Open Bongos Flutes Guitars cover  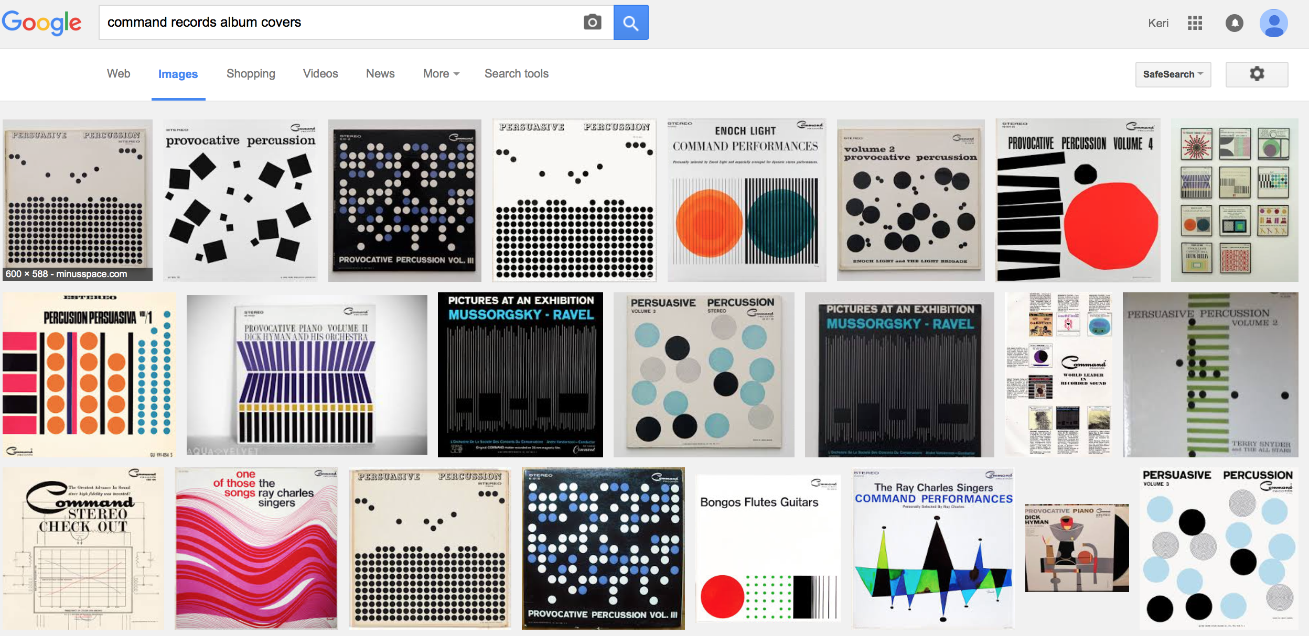coord(769,549)
